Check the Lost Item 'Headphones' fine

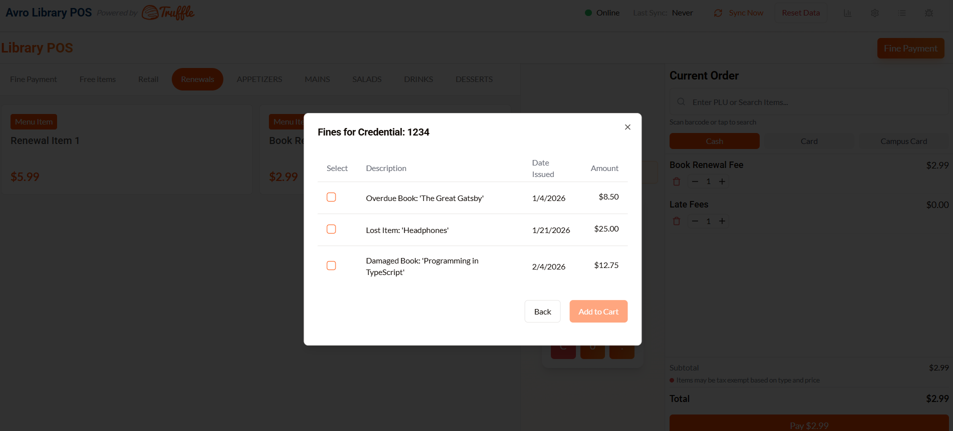pos(331,229)
